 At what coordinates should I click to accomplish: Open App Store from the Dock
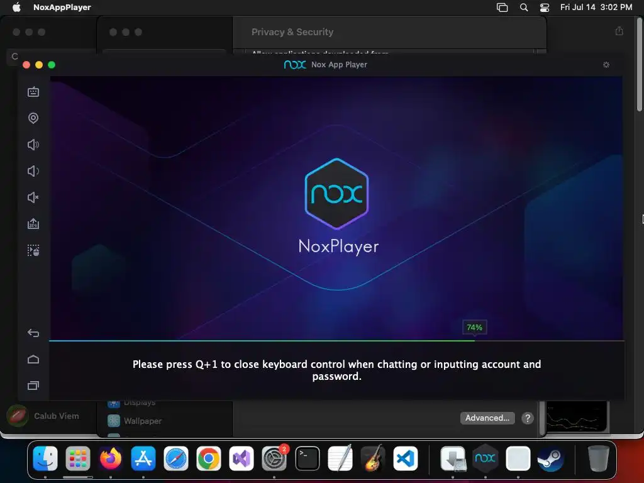143,458
